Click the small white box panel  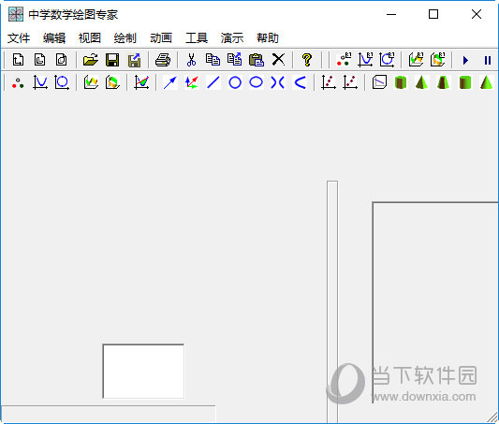coord(143,372)
